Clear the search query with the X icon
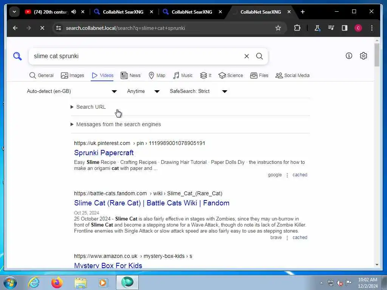The width and height of the screenshot is (387, 290). pos(246,56)
